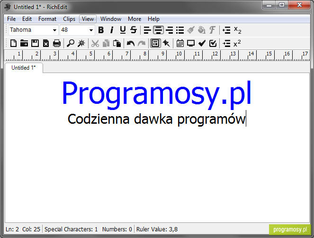Click the checked box icon
This screenshot has height=238, width=314.
pos(213,43)
